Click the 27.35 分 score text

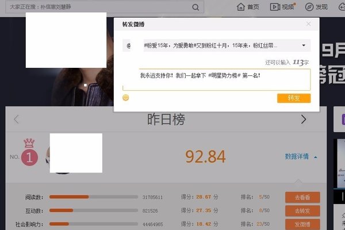[x=207, y=210]
